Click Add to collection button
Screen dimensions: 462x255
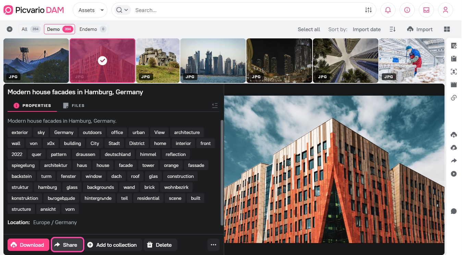[x=112, y=245]
